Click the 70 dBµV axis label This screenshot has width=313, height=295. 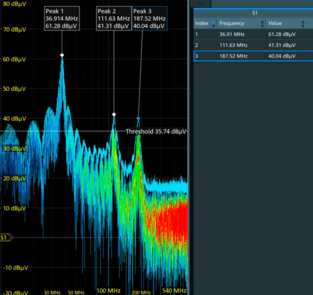tap(14, 30)
